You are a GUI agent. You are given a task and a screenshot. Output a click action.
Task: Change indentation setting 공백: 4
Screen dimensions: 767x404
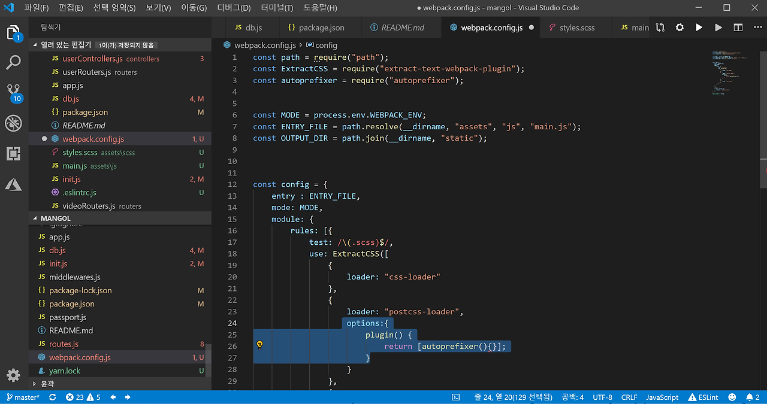[573, 397]
